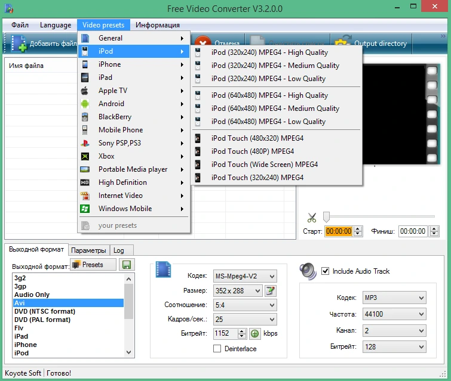Open the Кадров/сек. 25 dropdown
This screenshot has width=451, height=381.
coord(245,319)
